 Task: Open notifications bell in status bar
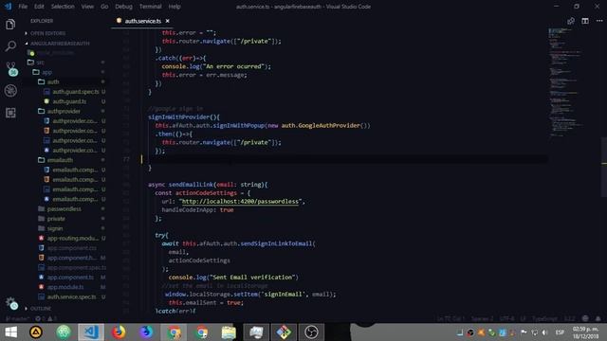coord(598,319)
